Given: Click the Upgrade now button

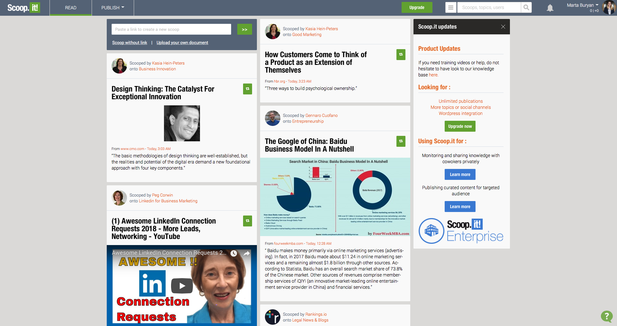Looking at the screenshot, I should tap(460, 126).
